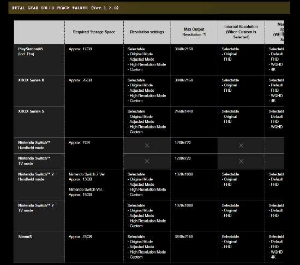300x265 pixels.
Task: Click the Metal Gear Solid Peace Walker title banner
Action: (x=149, y=8)
